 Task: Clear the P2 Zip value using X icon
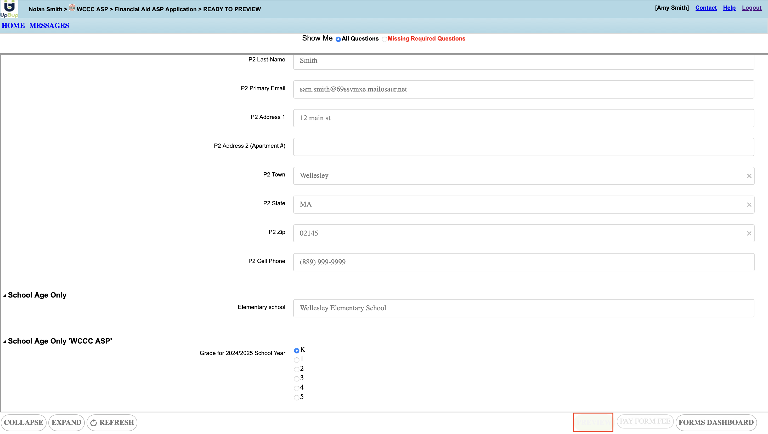tap(749, 233)
